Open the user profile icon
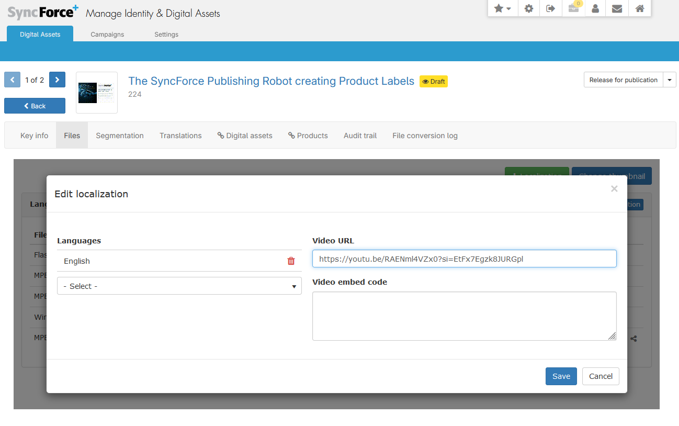Screen dimensions: 679x426 [595, 8]
